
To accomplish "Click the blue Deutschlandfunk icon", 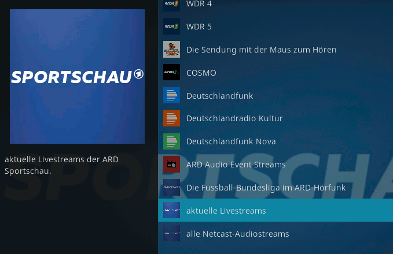I will (171, 95).
